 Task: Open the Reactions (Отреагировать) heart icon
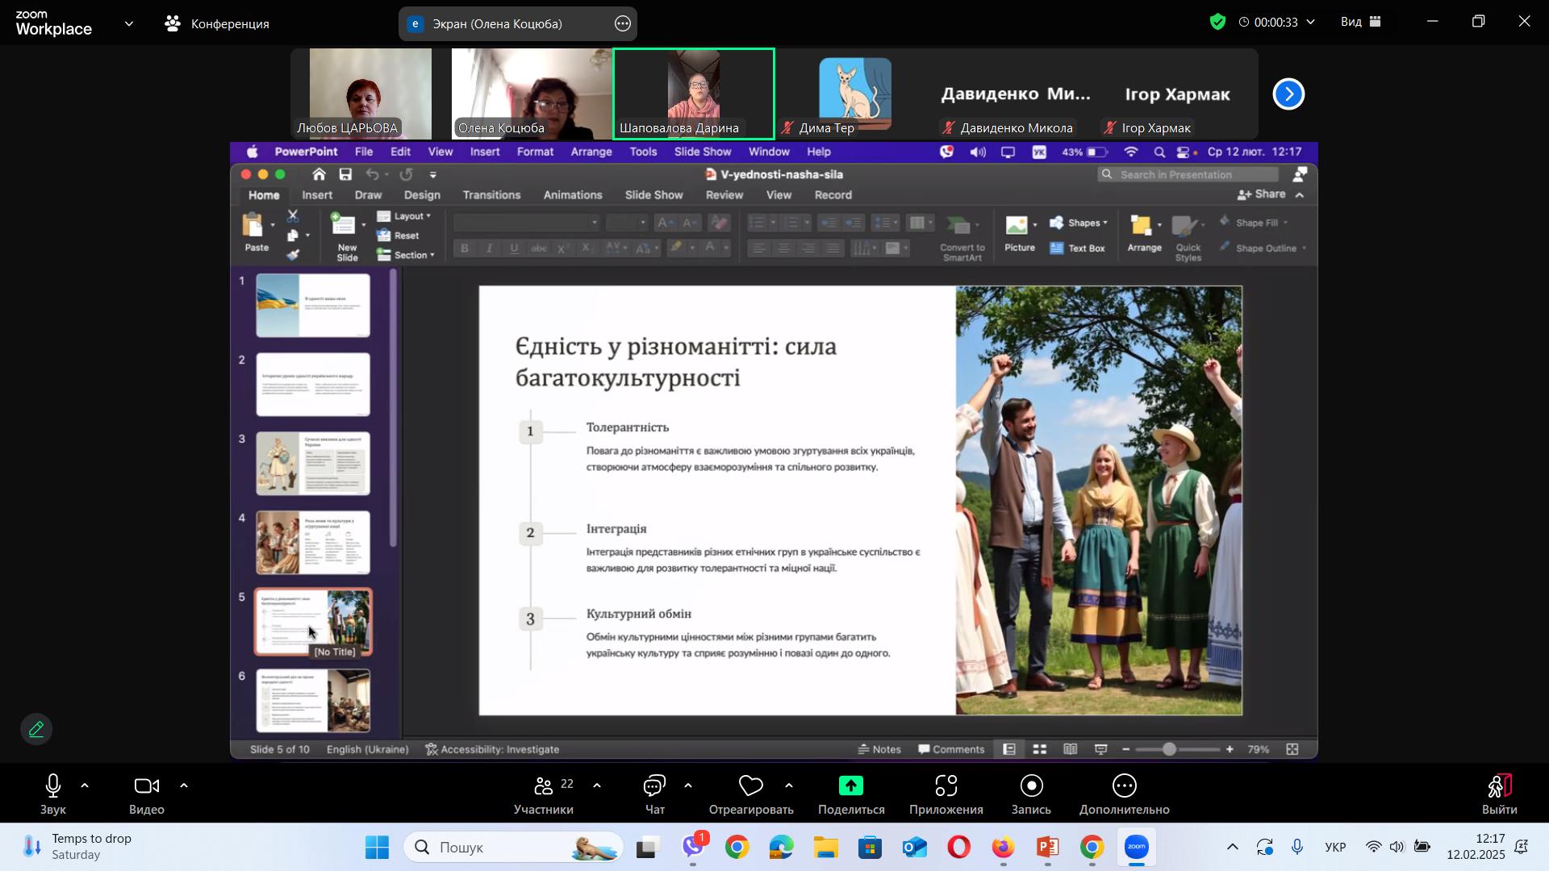750,786
